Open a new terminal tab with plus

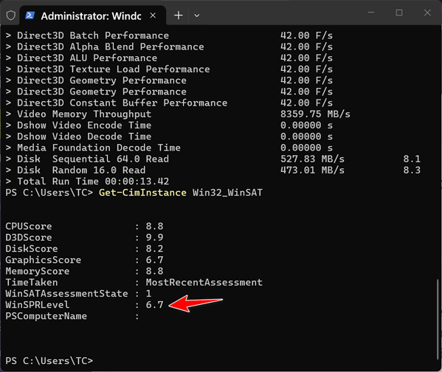179,15
